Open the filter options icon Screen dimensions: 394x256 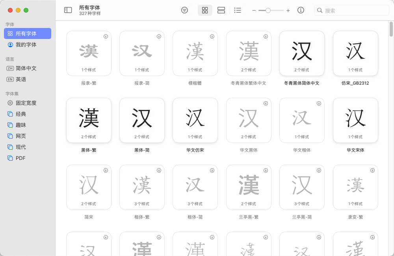(x=184, y=10)
